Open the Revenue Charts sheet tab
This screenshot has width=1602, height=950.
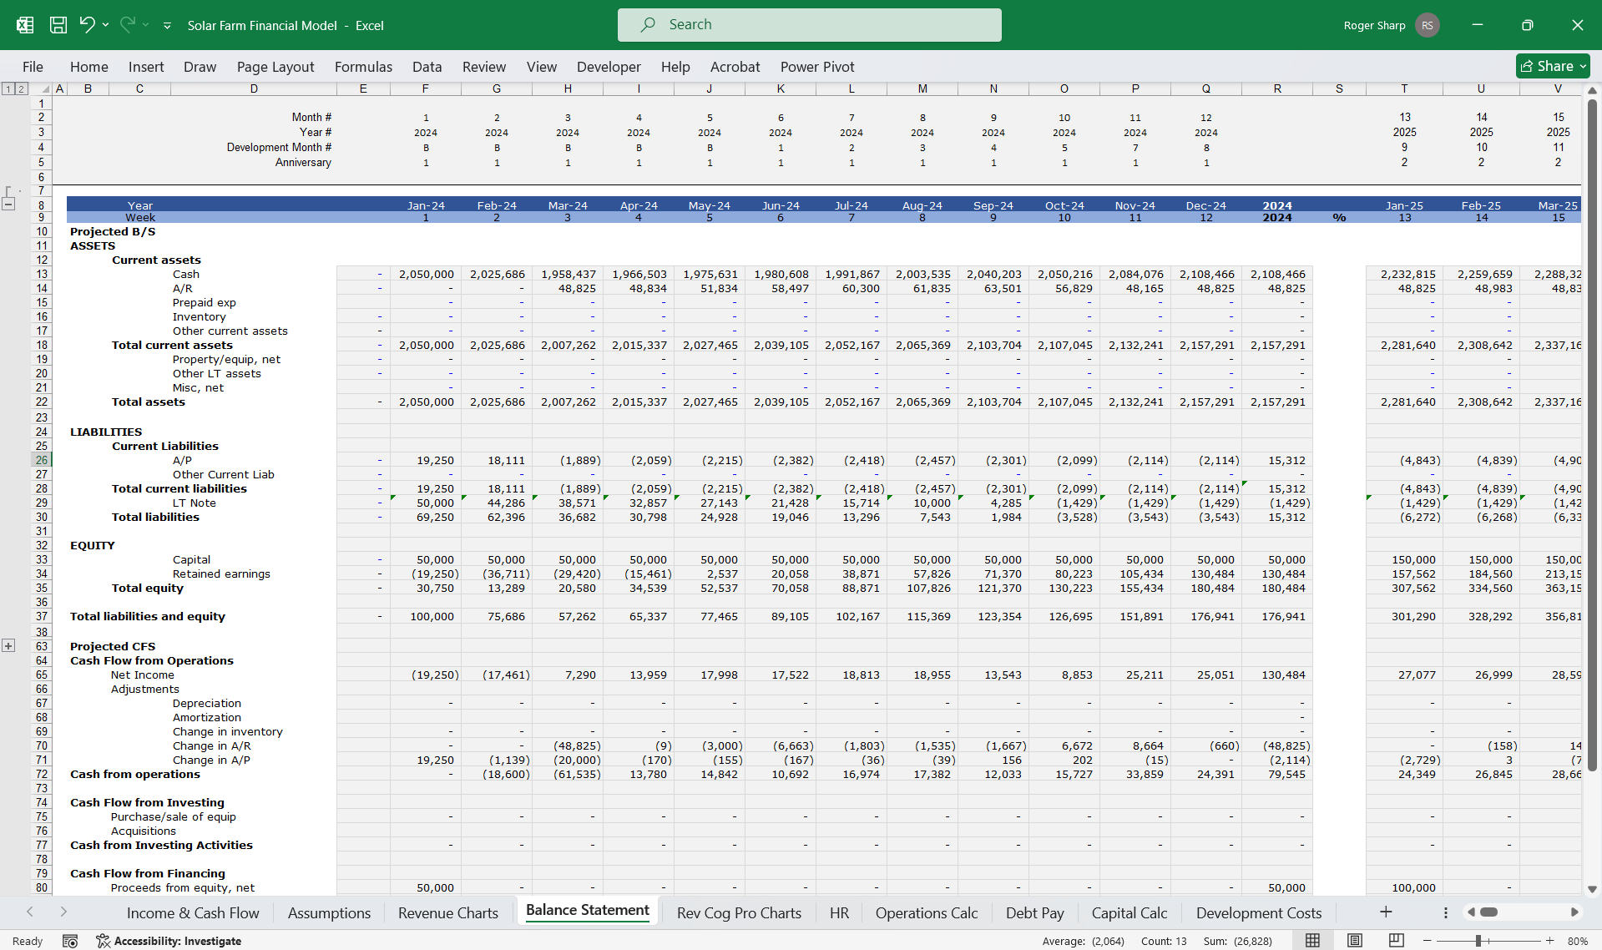(448, 913)
